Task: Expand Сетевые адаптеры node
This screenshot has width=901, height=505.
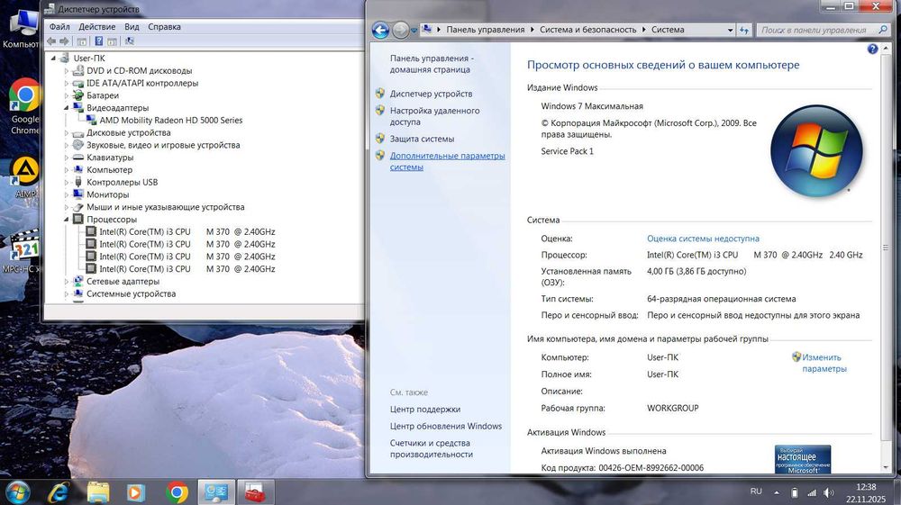Action: [x=66, y=281]
